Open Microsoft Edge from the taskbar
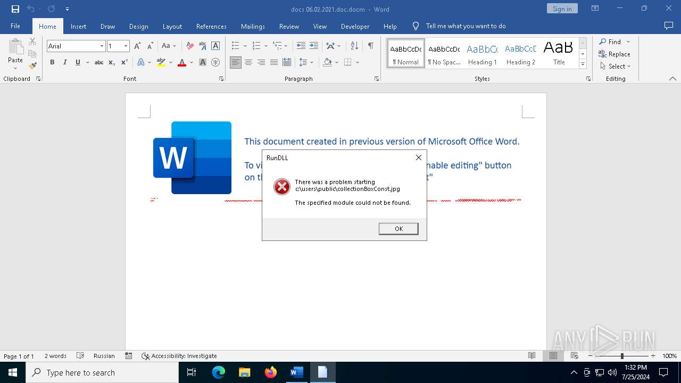 (x=219, y=372)
